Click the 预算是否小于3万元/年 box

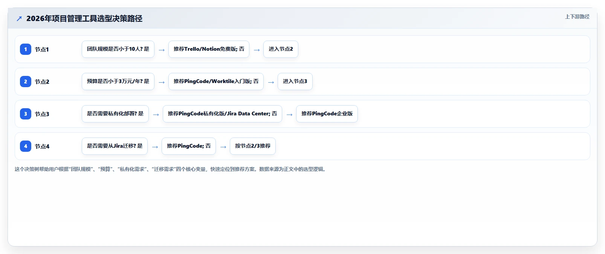click(x=118, y=82)
